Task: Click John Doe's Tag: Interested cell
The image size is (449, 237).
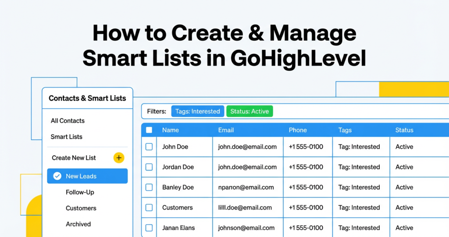Action: [x=359, y=147]
